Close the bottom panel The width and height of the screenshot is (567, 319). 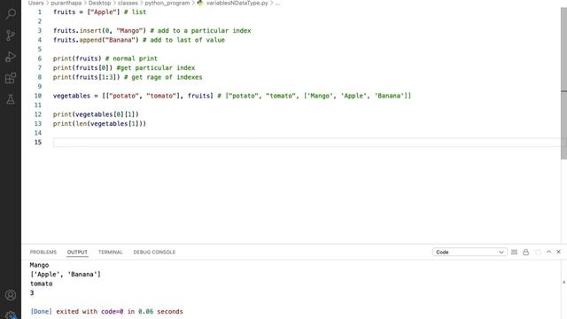[558, 252]
